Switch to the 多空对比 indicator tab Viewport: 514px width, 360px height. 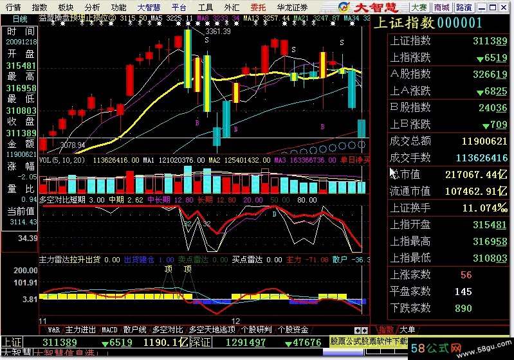point(167,330)
